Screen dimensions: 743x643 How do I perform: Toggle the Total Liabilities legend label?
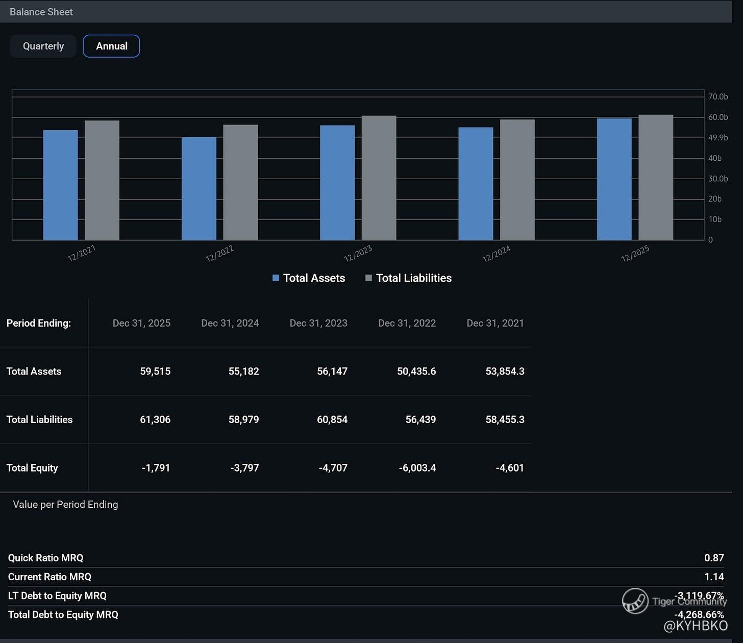point(414,278)
